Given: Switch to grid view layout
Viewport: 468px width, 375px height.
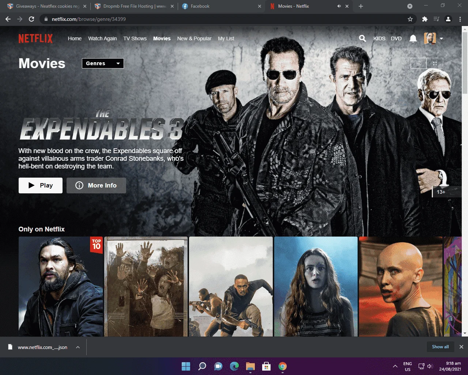Looking at the screenshot, I should (435, 63).
